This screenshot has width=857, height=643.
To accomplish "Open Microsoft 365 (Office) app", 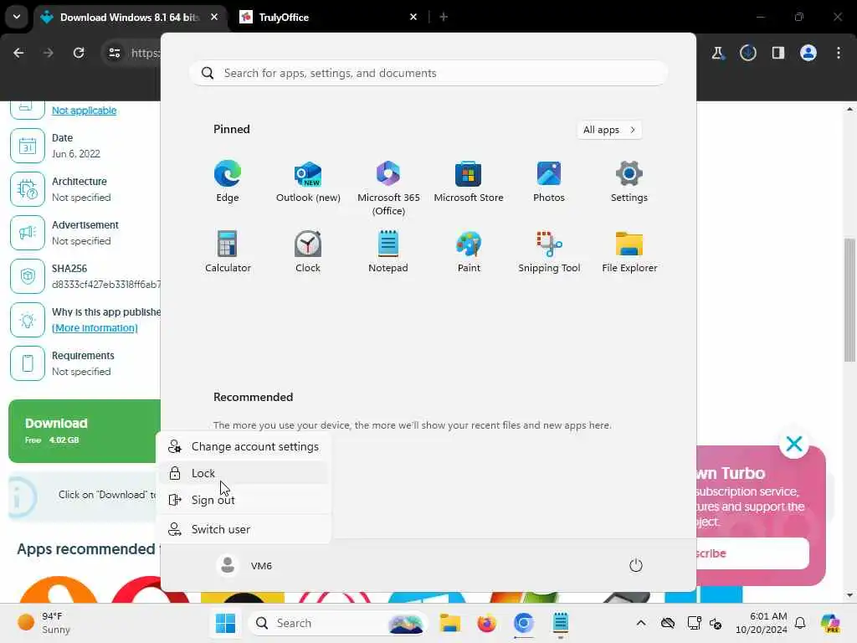I will tap(388, 188).
